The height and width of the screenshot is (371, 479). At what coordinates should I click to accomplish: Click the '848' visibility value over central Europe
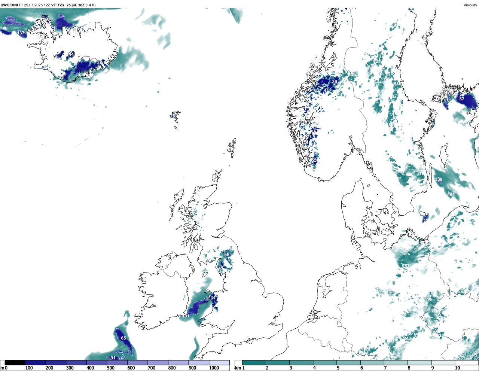point(408,339)
